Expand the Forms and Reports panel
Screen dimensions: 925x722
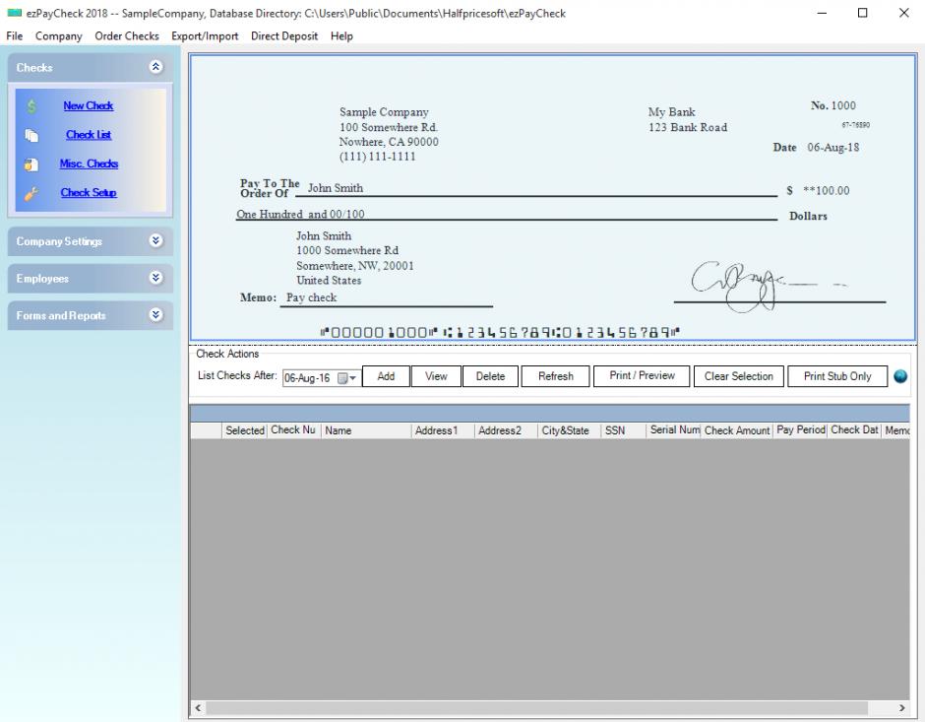click(155, 315)
